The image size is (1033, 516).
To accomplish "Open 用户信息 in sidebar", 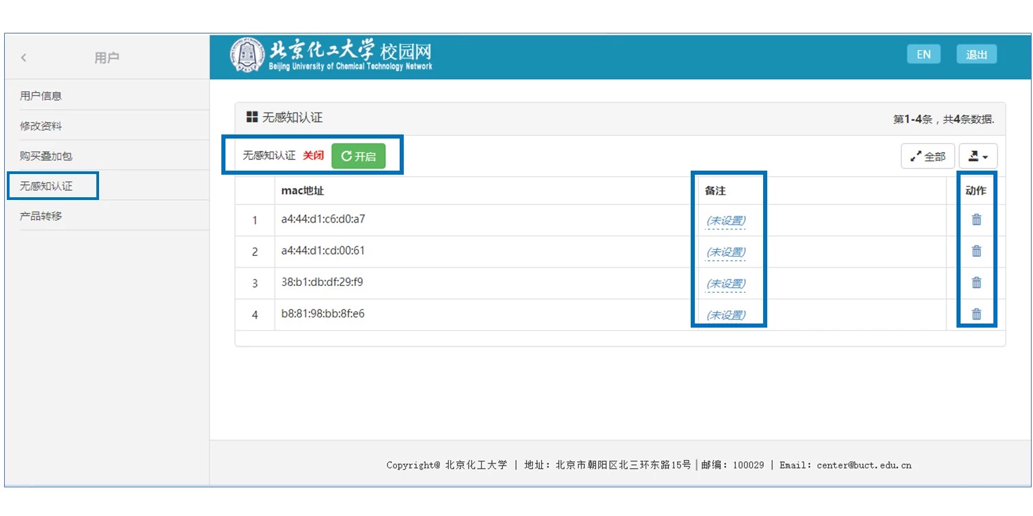I will pyautogui.click(x=41, y=96).
